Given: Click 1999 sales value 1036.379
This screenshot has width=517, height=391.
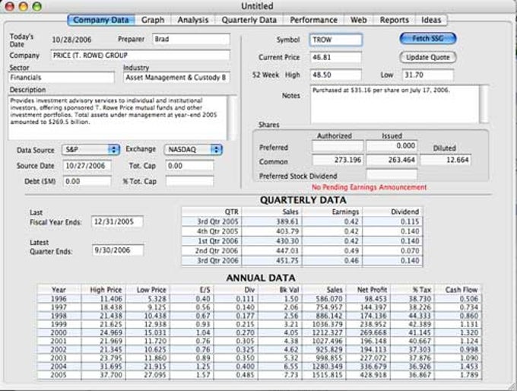Looking at the screenshot, I should [x=327, y=324].
